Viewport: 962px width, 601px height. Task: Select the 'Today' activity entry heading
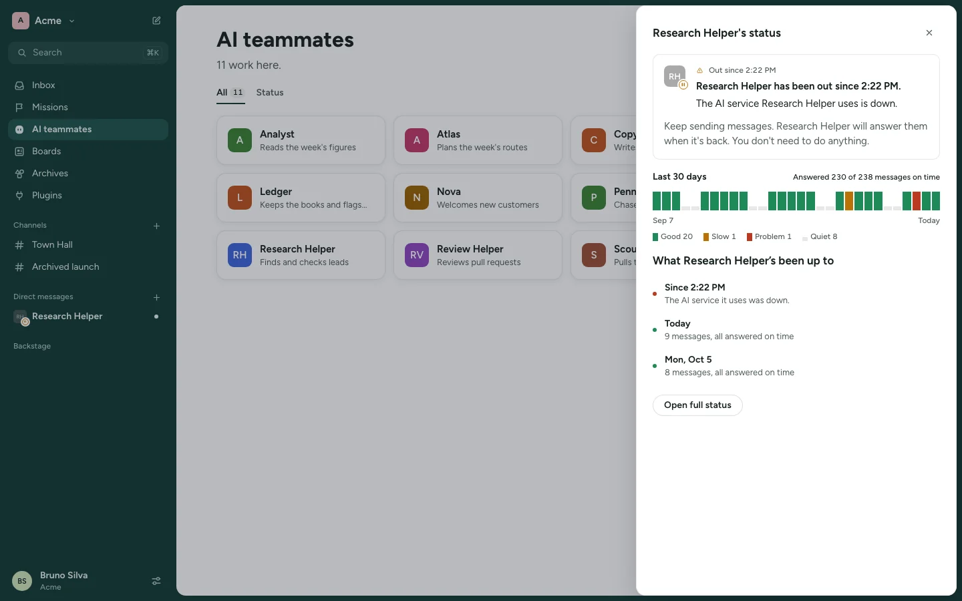click(677, 324)
